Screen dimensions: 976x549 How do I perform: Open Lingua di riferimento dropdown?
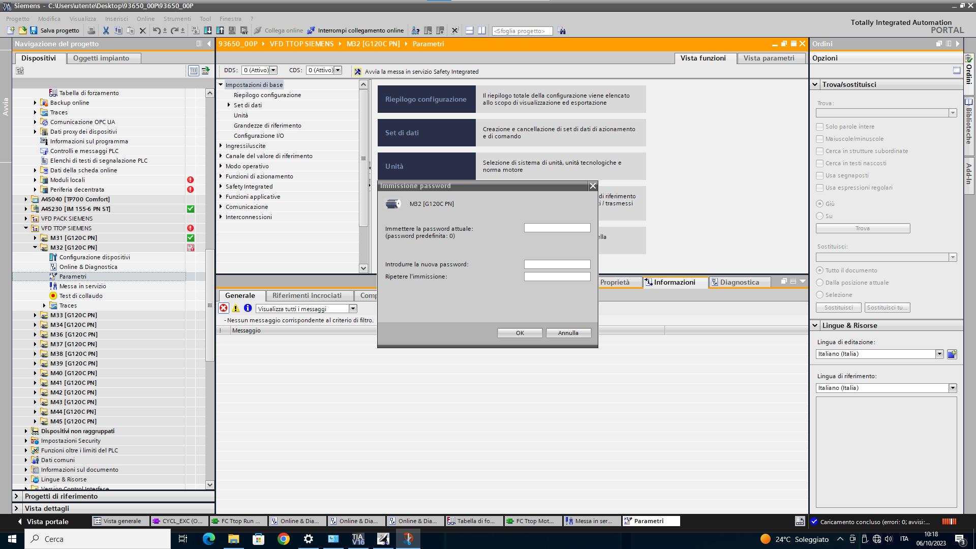pyautogui.click(x=953, y=388)
